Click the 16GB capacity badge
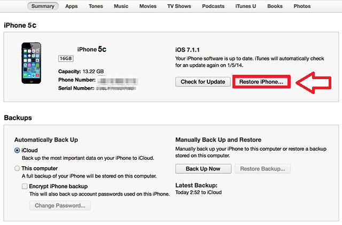Image resolution: width=342 pixels, height=225 pixels. tap(66, 58)
